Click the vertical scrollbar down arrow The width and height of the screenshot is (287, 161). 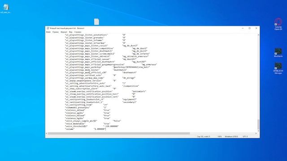258,131
